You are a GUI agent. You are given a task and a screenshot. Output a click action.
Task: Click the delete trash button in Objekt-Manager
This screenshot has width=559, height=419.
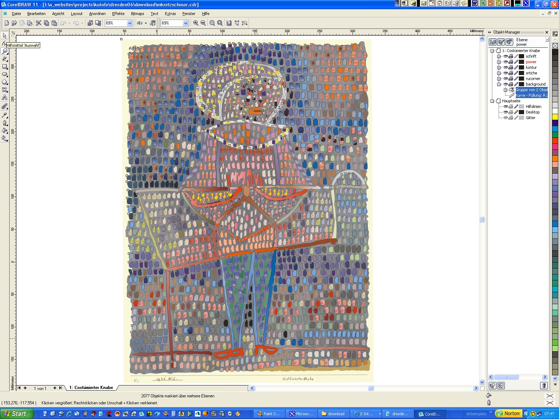[544, 385]
